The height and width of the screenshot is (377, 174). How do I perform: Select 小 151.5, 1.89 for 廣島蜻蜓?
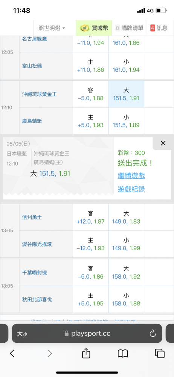point(126,121)
